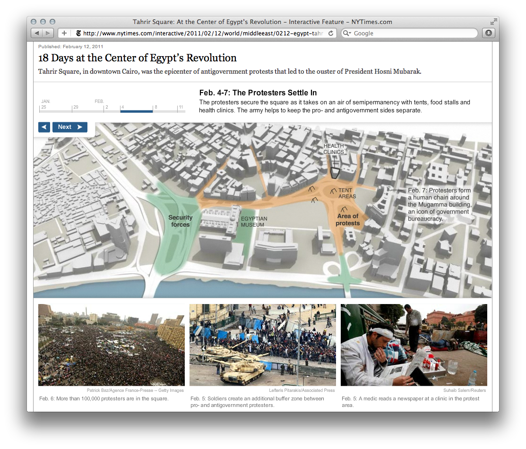Click the headline 18 Days at the Center
526x449 pixels.
coord(137,58)
